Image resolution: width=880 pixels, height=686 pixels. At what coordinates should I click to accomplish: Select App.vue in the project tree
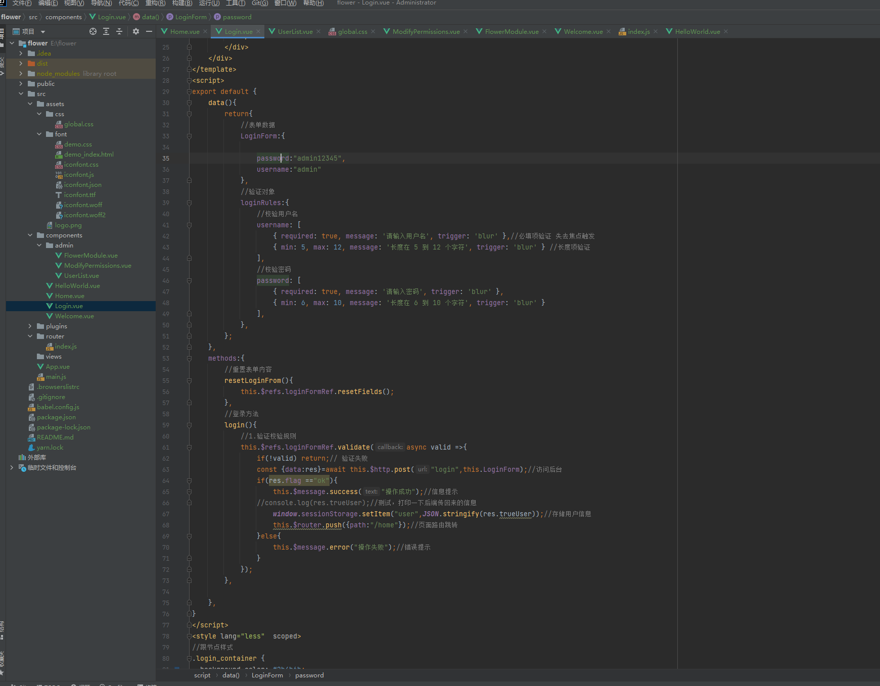coord(58,366)
